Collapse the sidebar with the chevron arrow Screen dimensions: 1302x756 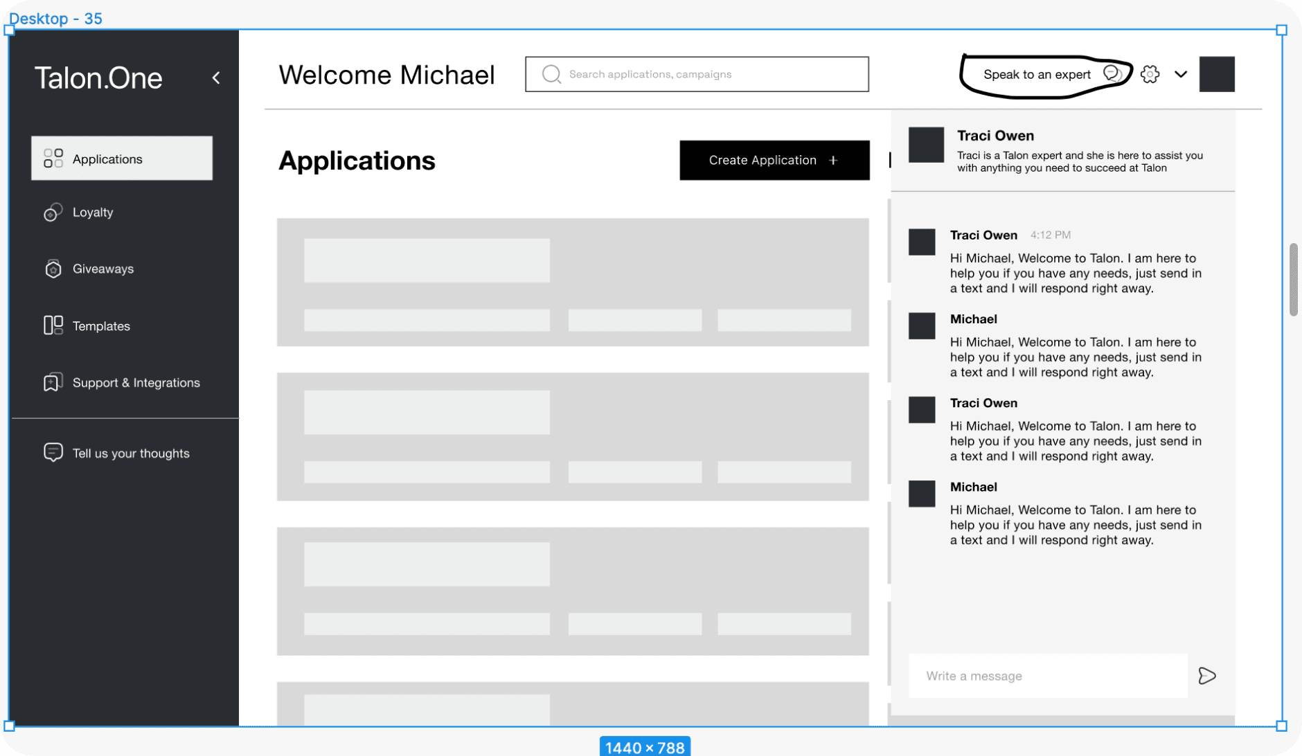pos(216,78)
